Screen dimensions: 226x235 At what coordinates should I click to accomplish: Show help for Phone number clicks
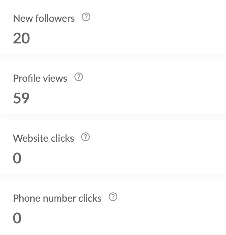tap(113, 197)
